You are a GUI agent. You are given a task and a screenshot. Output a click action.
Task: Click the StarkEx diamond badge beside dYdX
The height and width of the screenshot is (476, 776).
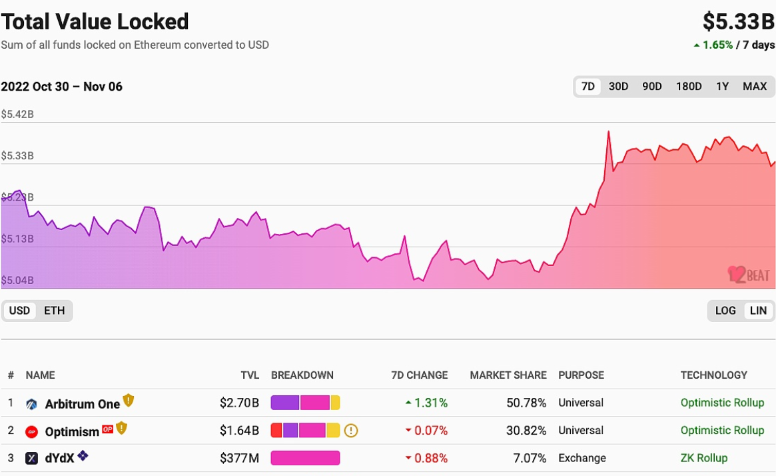point(83,456)
